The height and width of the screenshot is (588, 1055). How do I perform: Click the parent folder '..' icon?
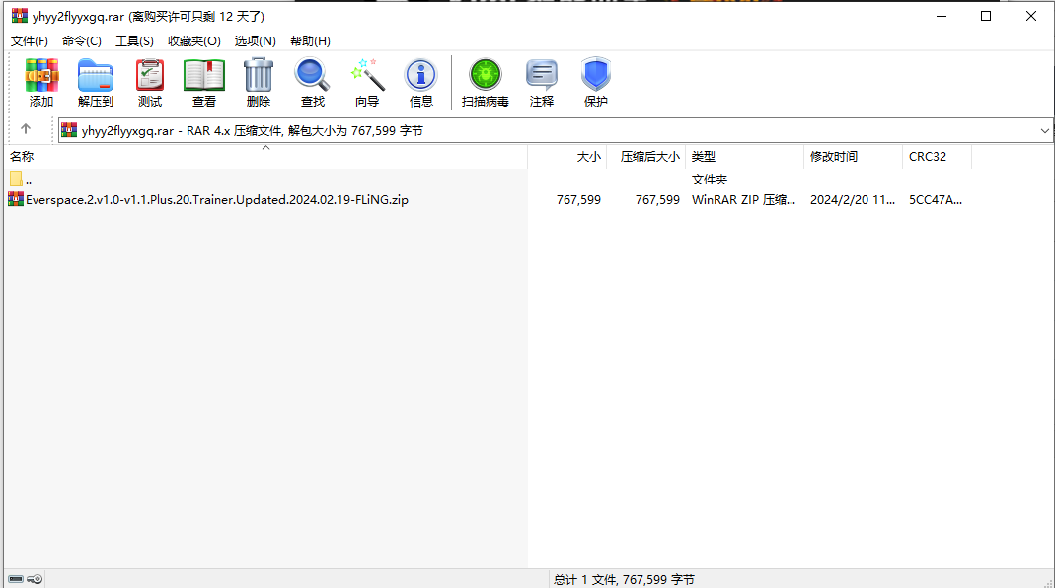coord(16,179)
